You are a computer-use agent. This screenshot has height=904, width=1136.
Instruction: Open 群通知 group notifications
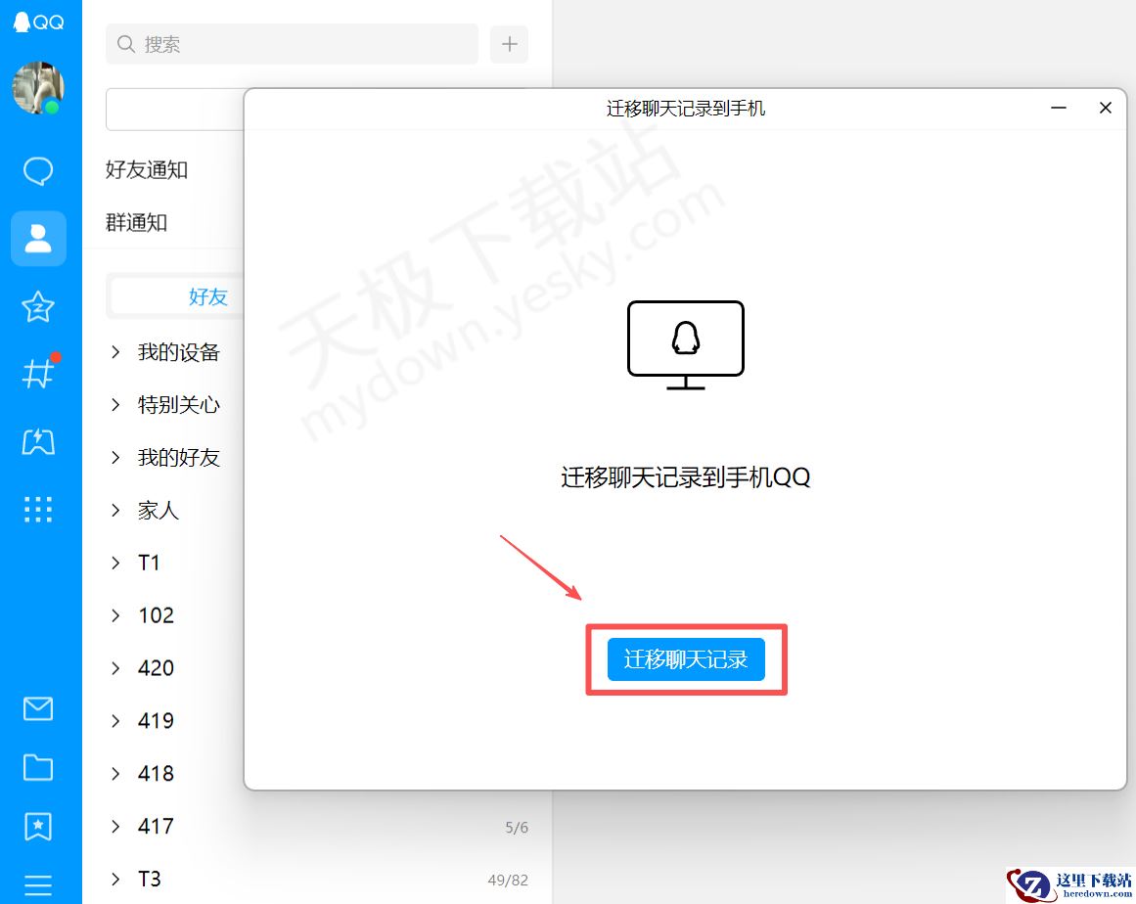[136, 222]
